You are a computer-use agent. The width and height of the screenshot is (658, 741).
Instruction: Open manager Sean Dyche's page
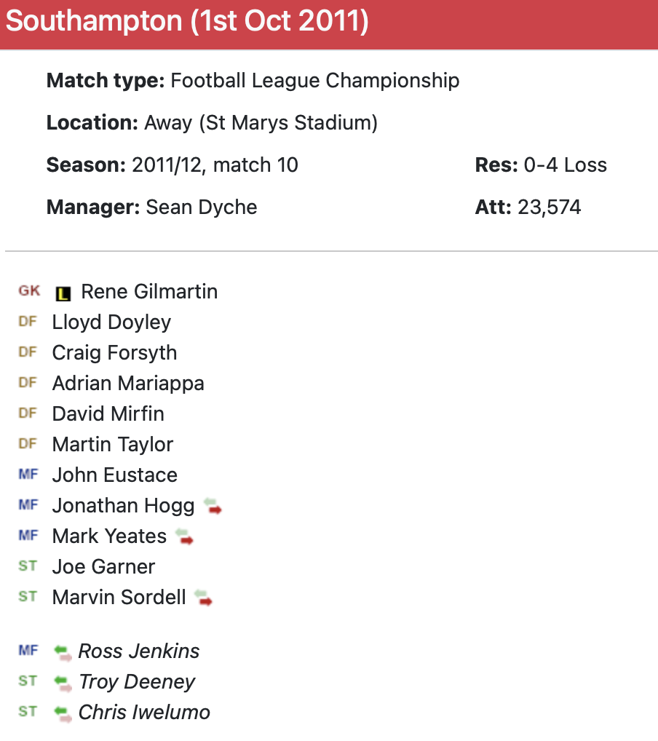point(202,207)
